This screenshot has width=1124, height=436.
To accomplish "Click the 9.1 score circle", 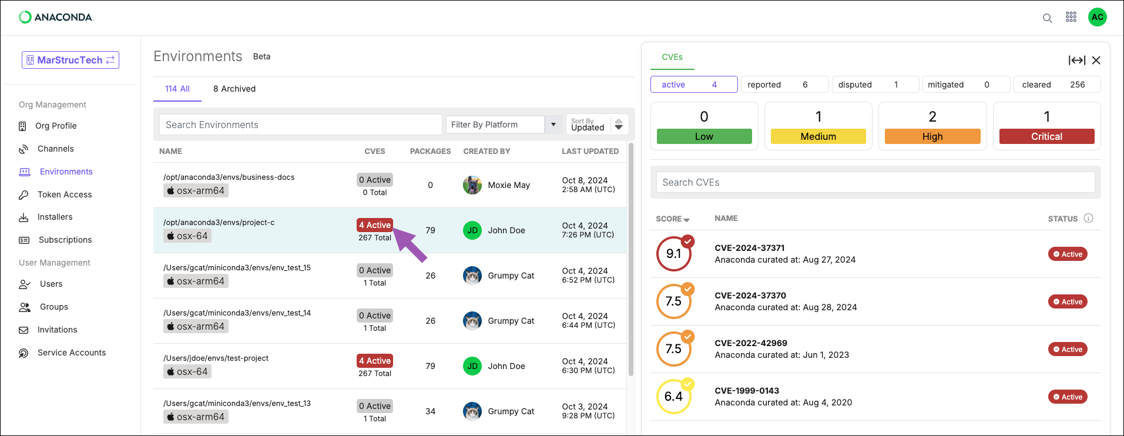I will click(674, 253).
